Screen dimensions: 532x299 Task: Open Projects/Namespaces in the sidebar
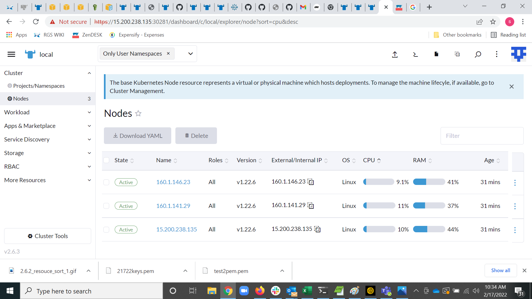(x=39, y=86)
